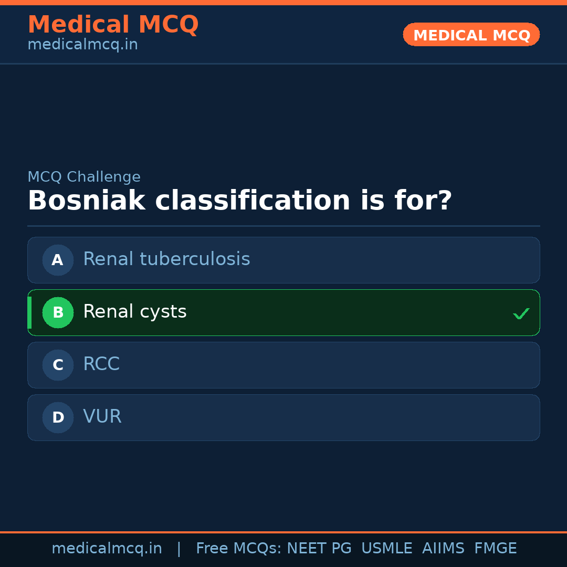Open the MCQ Challenge label
Viewport: 567px width, 567px height.
point(84,177)
